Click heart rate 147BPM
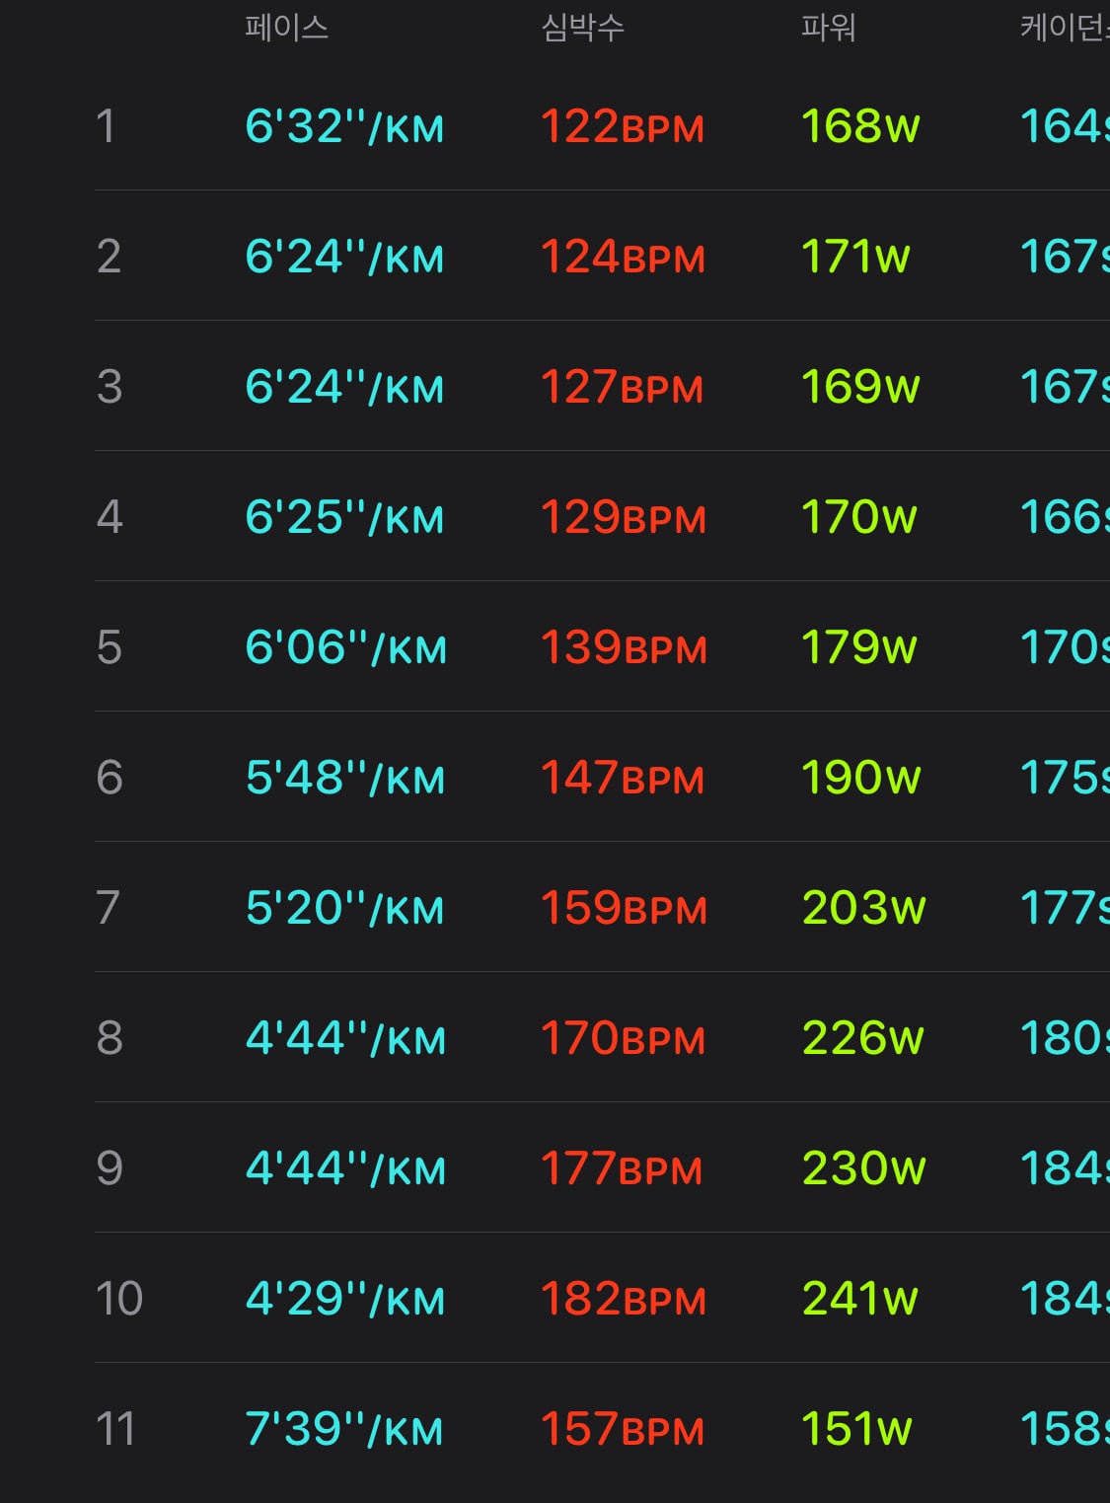Screen dimensions: 1110x1503 pyautogui.click(x=623, y=778)
